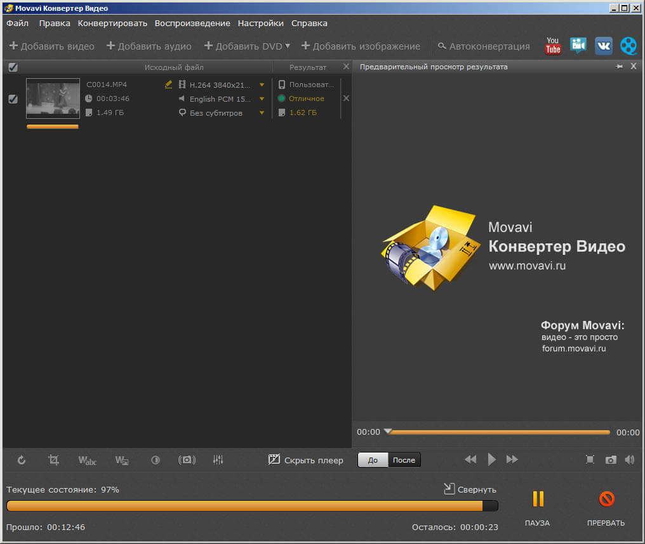Open the Справка menu
Screen dimensions: 645x544
coord(309,23)
